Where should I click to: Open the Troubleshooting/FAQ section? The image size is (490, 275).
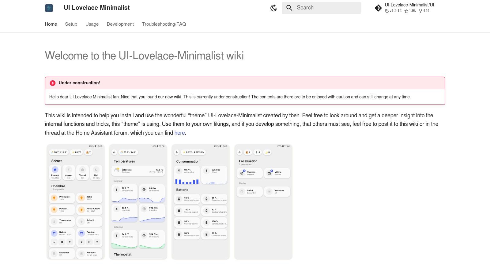(x=164, y=24)
